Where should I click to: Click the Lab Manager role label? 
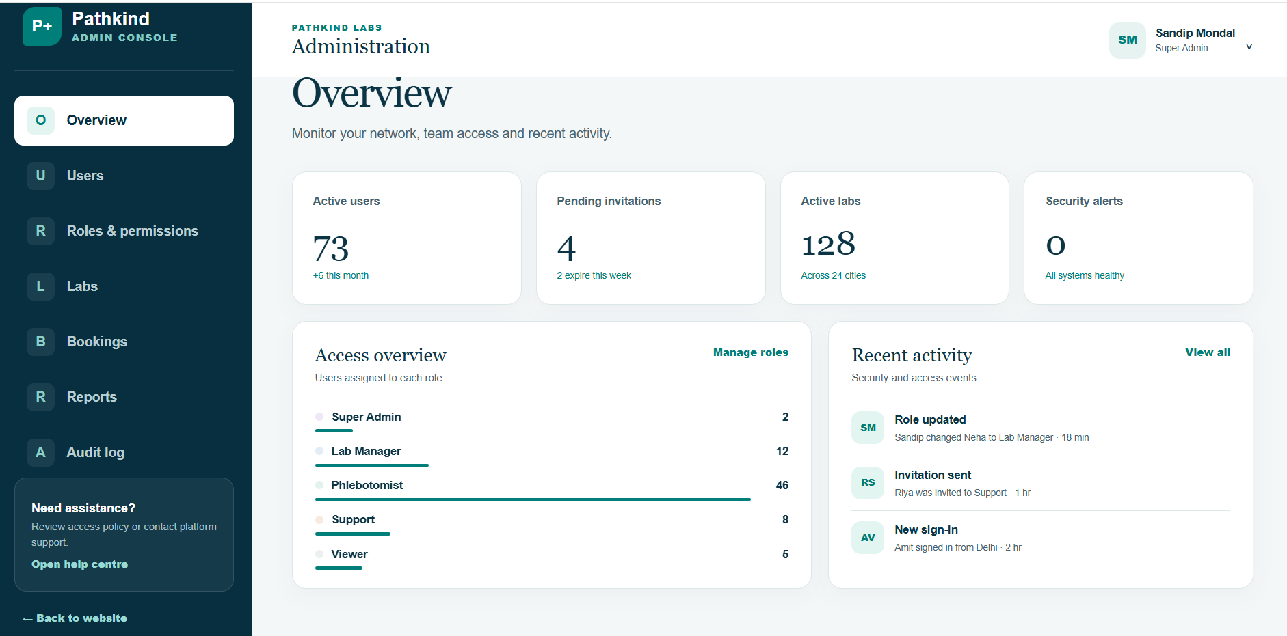click(x=366, y=451)
